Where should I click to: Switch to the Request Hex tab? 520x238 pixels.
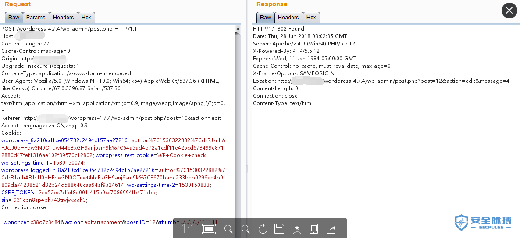point(86,17)
